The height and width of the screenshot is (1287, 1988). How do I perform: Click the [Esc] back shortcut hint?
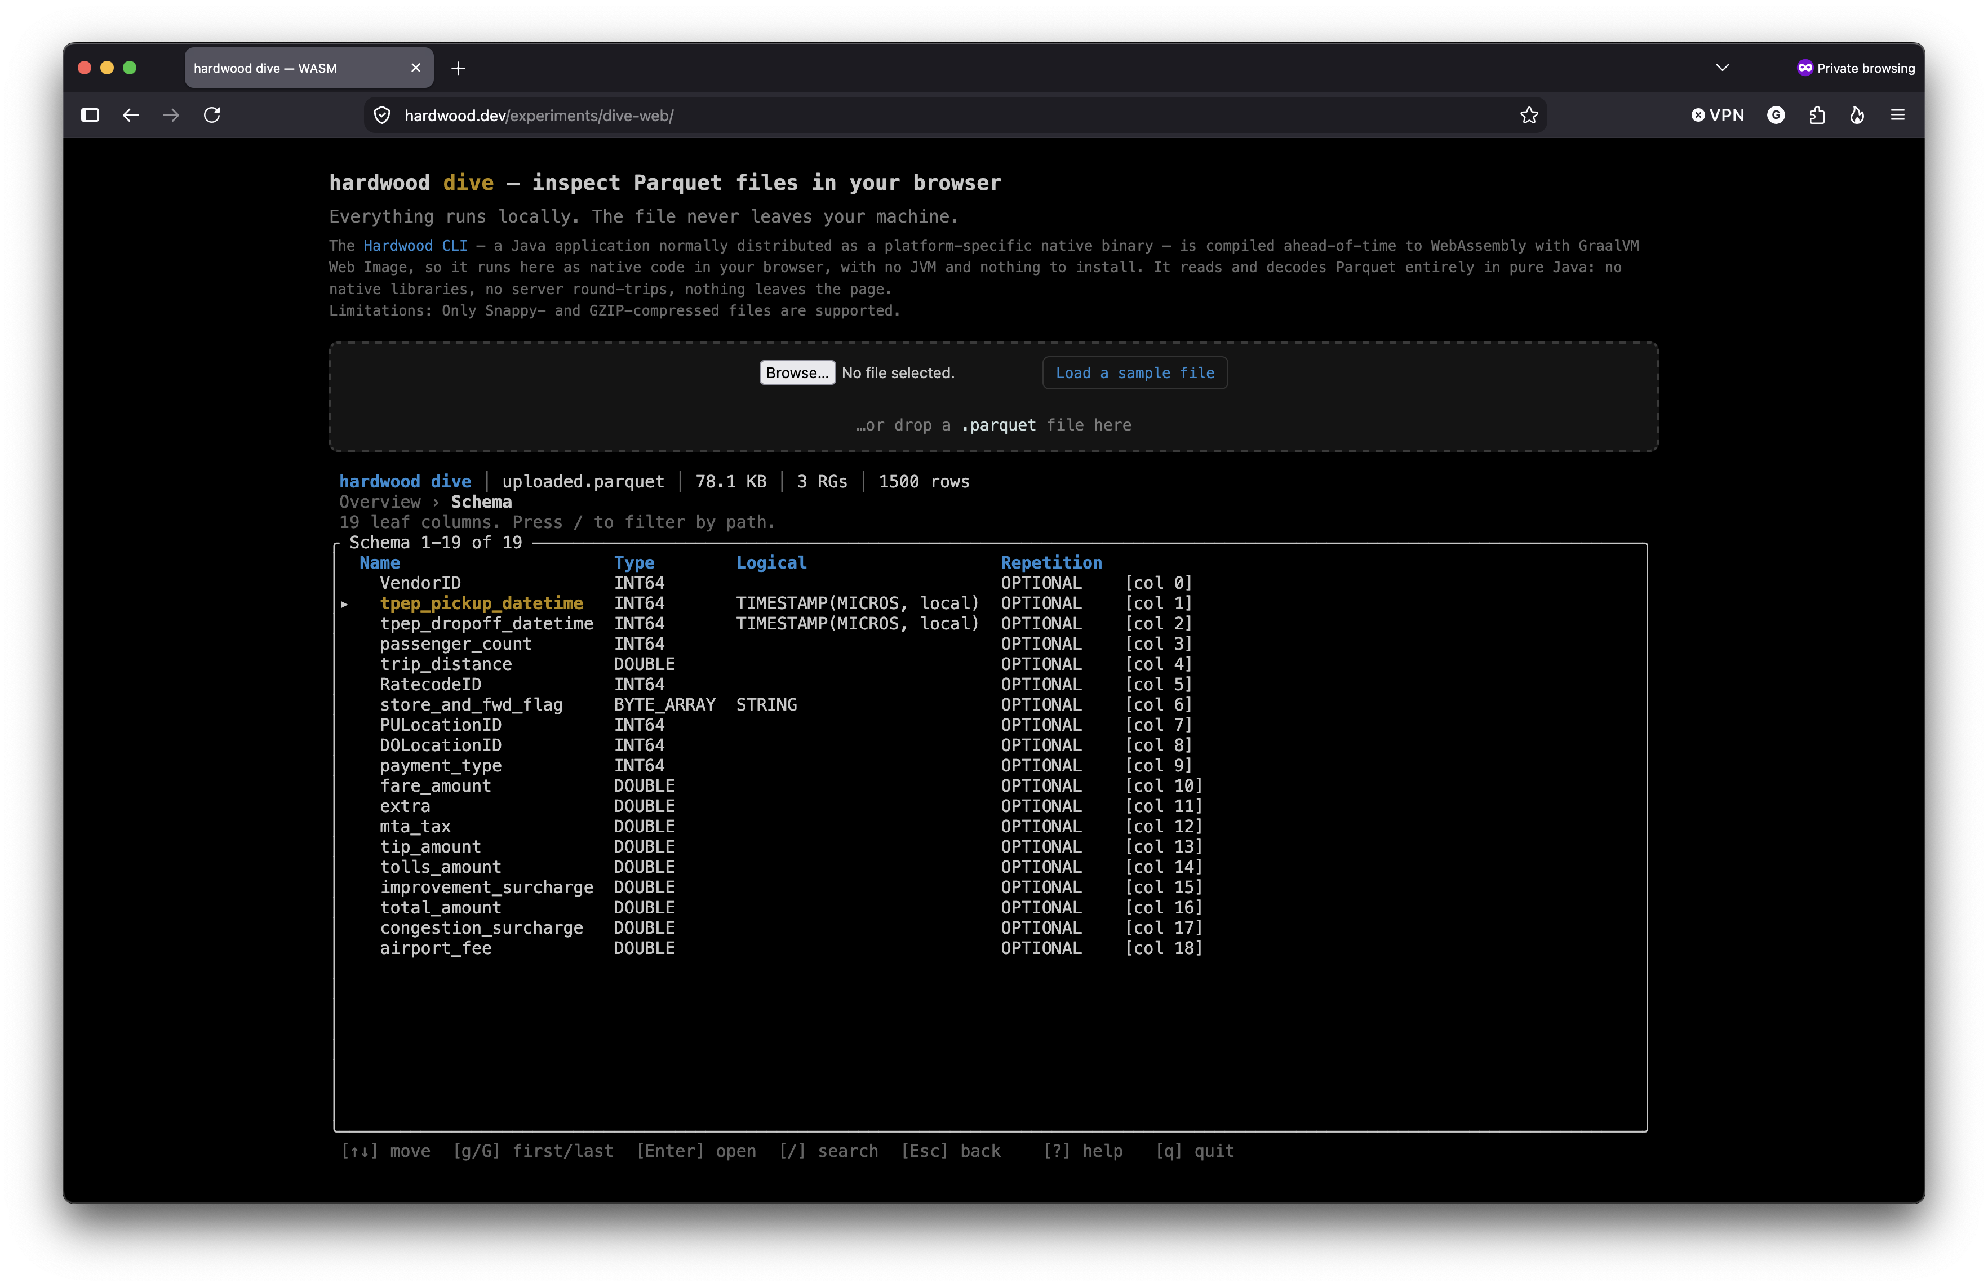(951, 1152)
